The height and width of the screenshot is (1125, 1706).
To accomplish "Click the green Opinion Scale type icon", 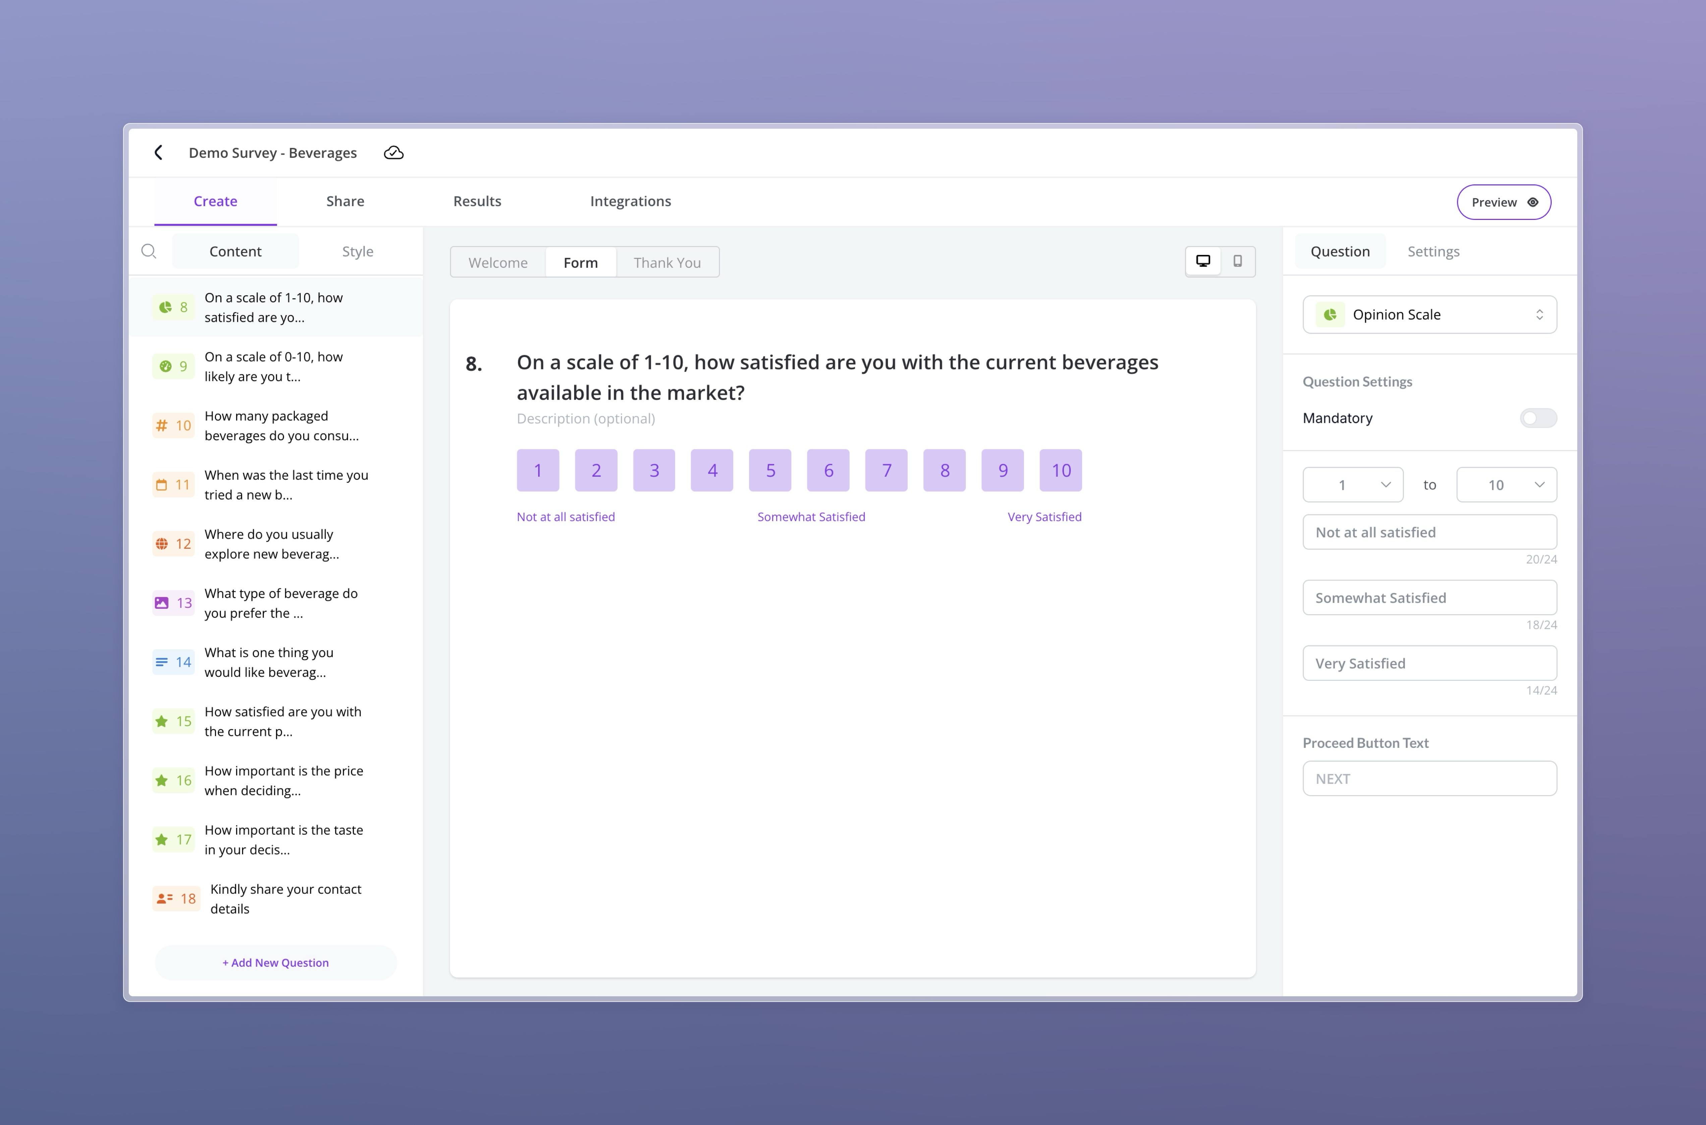I will coord(1330,314).
